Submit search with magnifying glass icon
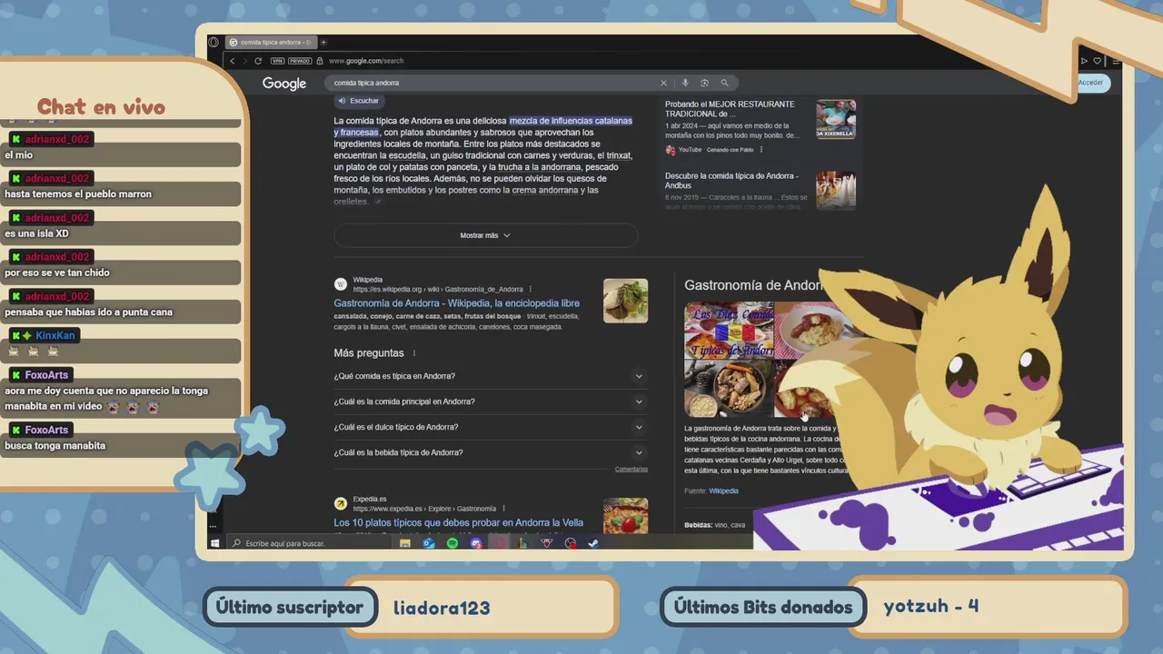Image resolution: width=1163 pixels, height=654 pixels. pyautogui.click(x=724, y=83)
